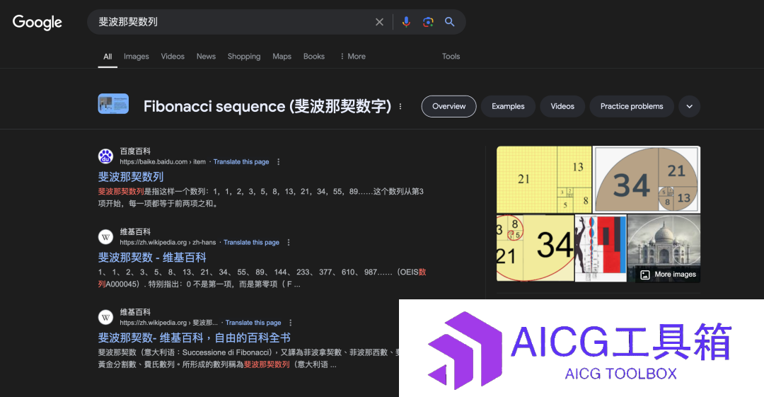Switch to the Videos search tab
This screenshot has height=397, width=764.
pyautogui.click(x=173, y=57)
